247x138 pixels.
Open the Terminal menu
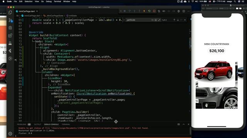pyautogui.click(x=58, y=2)
